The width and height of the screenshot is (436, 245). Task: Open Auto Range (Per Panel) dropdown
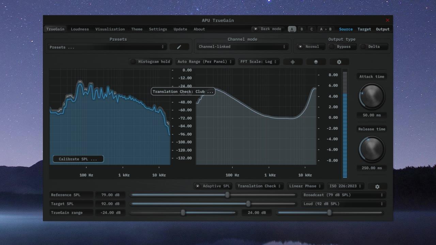[205, 62]
